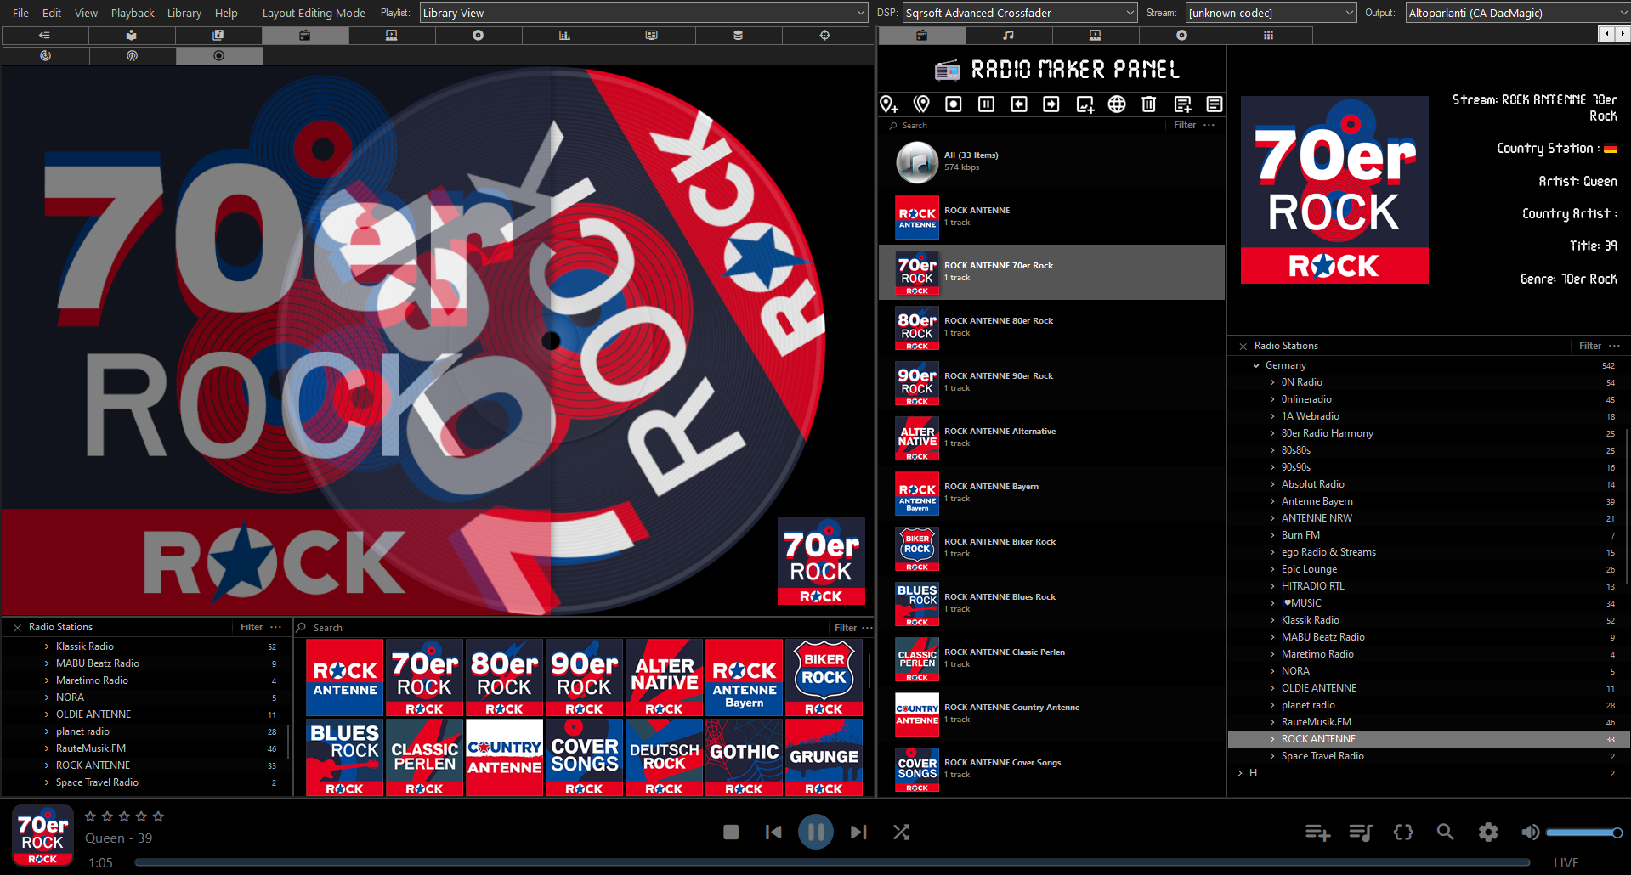Close the right Radio Stations panel header X
The image size is (1631, 875).
(1243, 346)
